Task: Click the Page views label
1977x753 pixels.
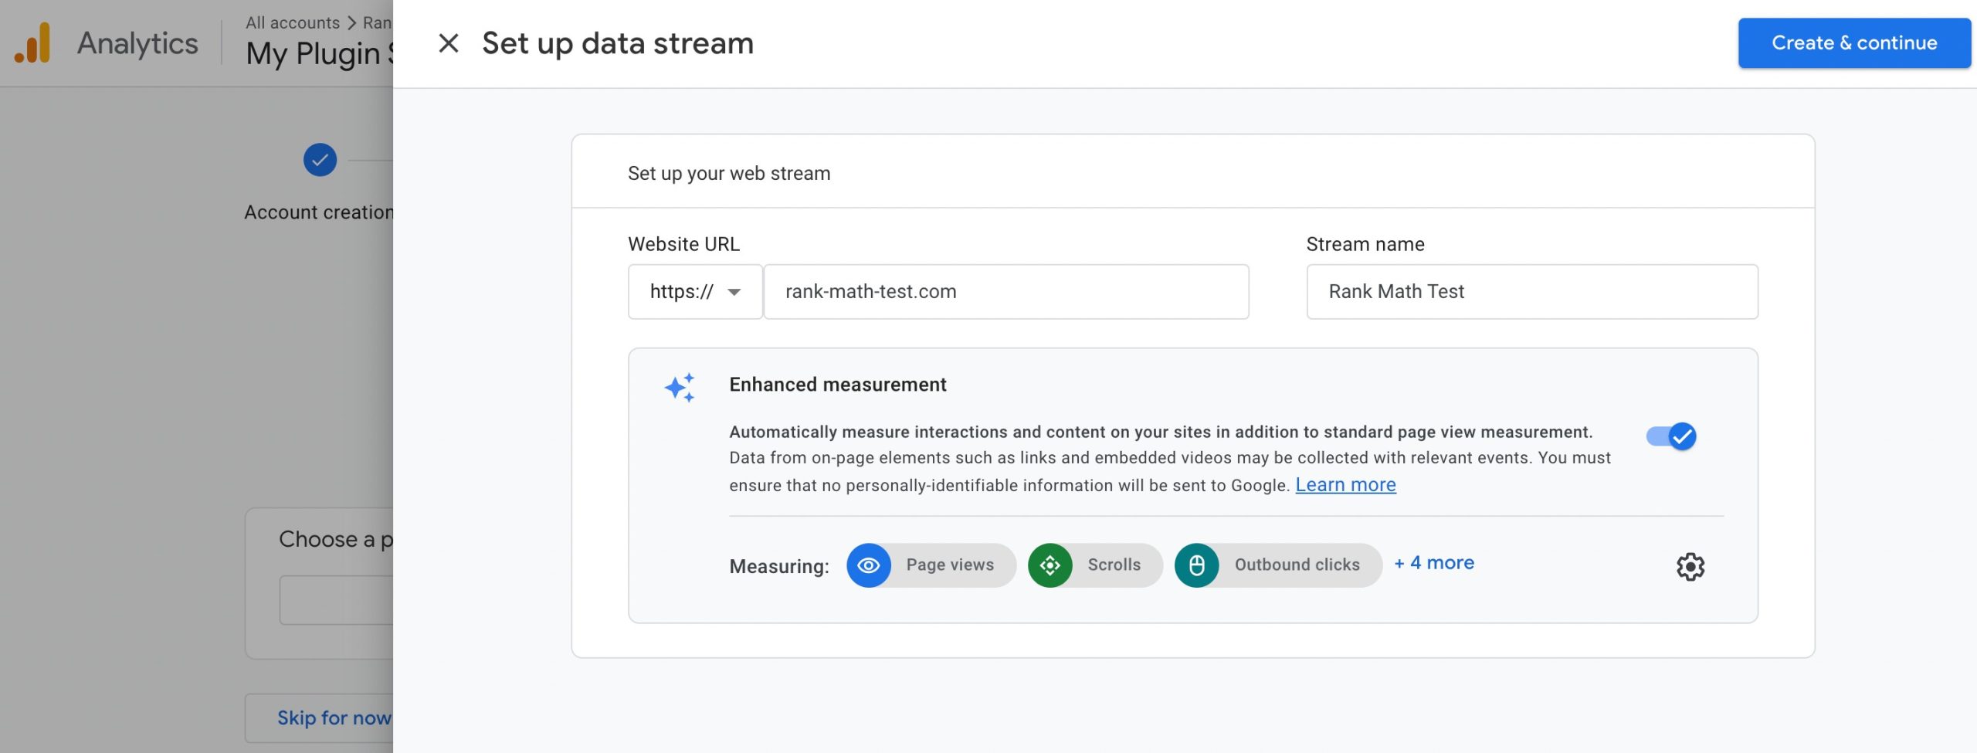Action: 950,565
